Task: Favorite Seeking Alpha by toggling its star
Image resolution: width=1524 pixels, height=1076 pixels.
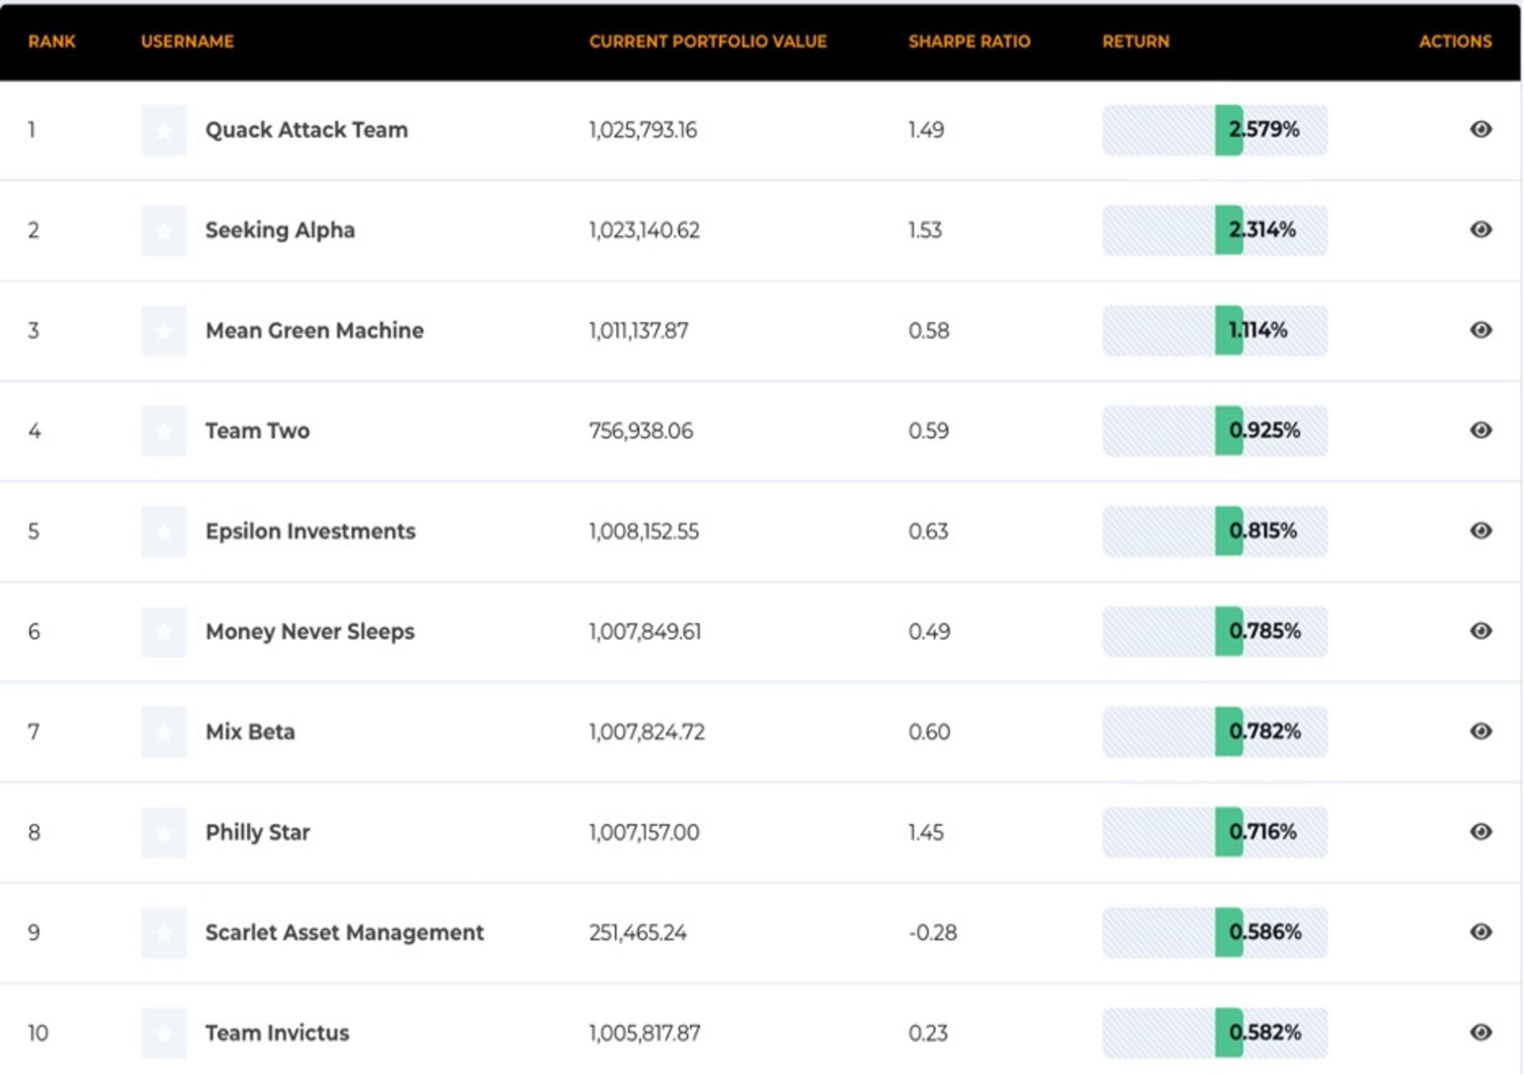Action: pyautogui.click(x=163, y=231)
